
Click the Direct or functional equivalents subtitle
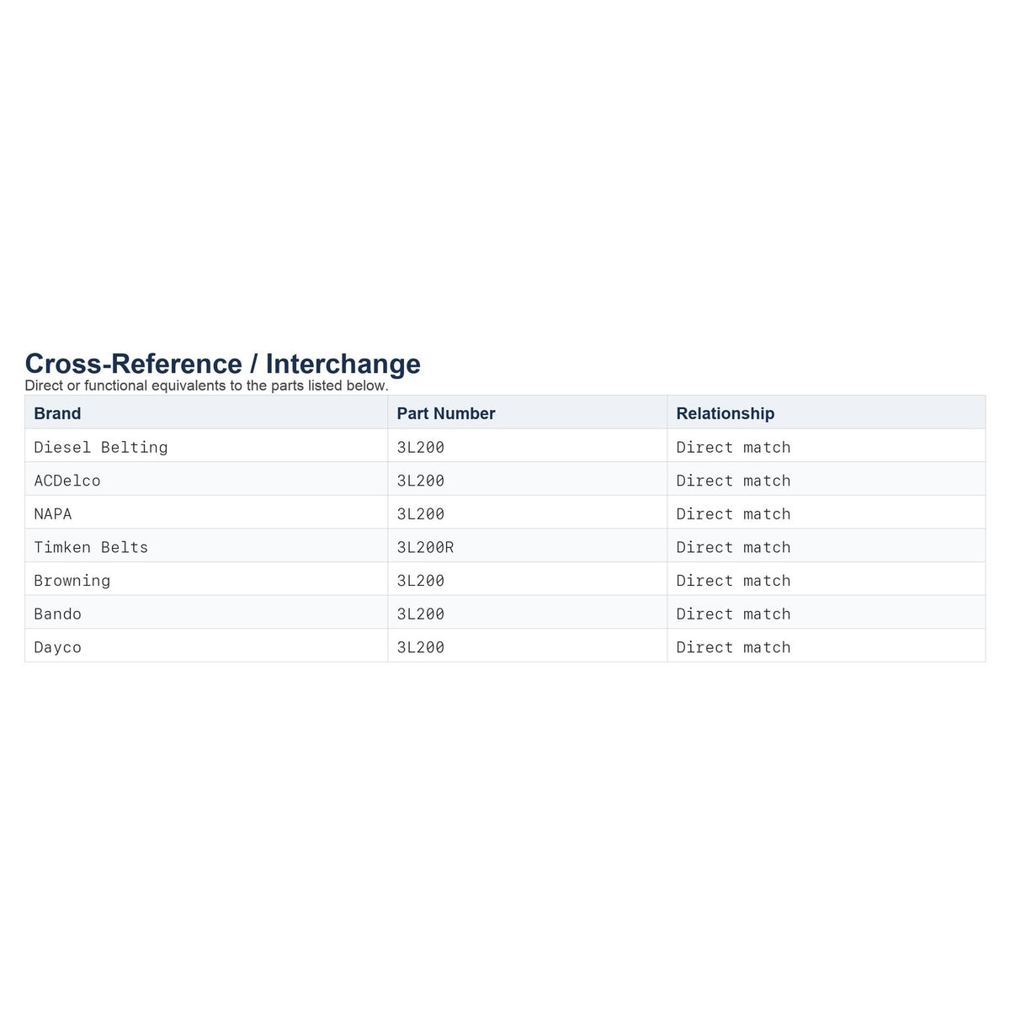tap(207, 385)
